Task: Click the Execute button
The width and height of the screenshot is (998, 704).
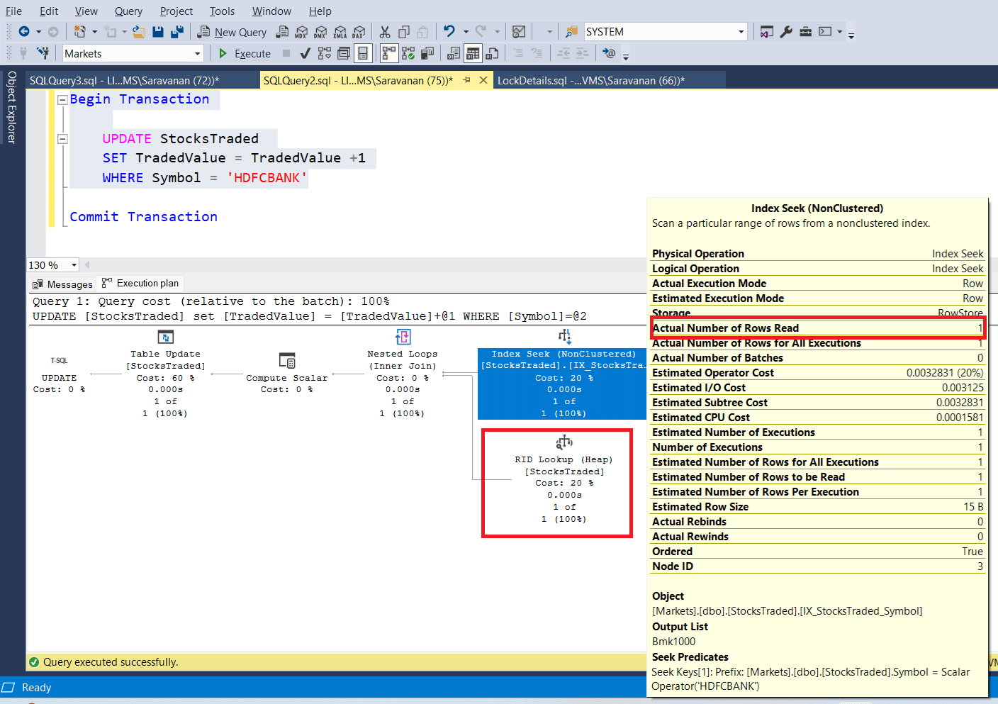Action: tap(245, 54)
